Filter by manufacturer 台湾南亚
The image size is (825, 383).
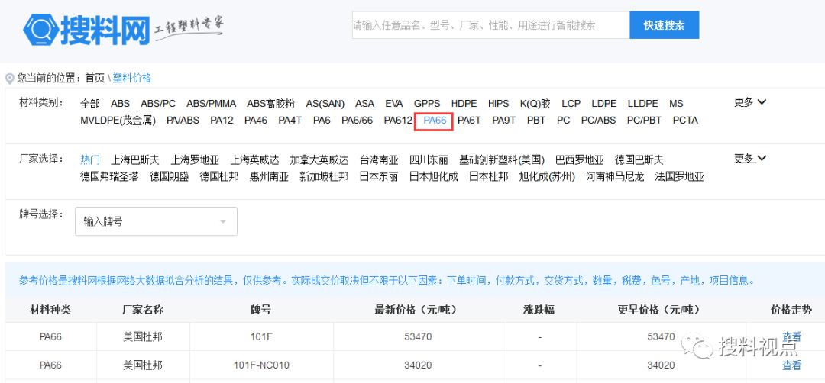(x=379, y=159)
